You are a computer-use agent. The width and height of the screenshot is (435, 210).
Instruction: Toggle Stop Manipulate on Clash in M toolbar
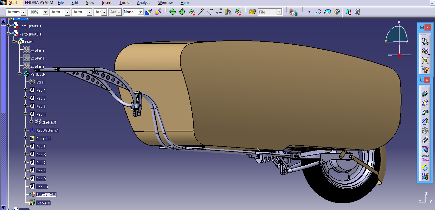(x=425, y=70)
